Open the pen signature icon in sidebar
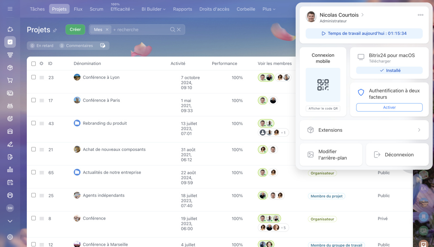Image resolution: width=434 pixels, height=247 pixels. (x=10, y=144)
